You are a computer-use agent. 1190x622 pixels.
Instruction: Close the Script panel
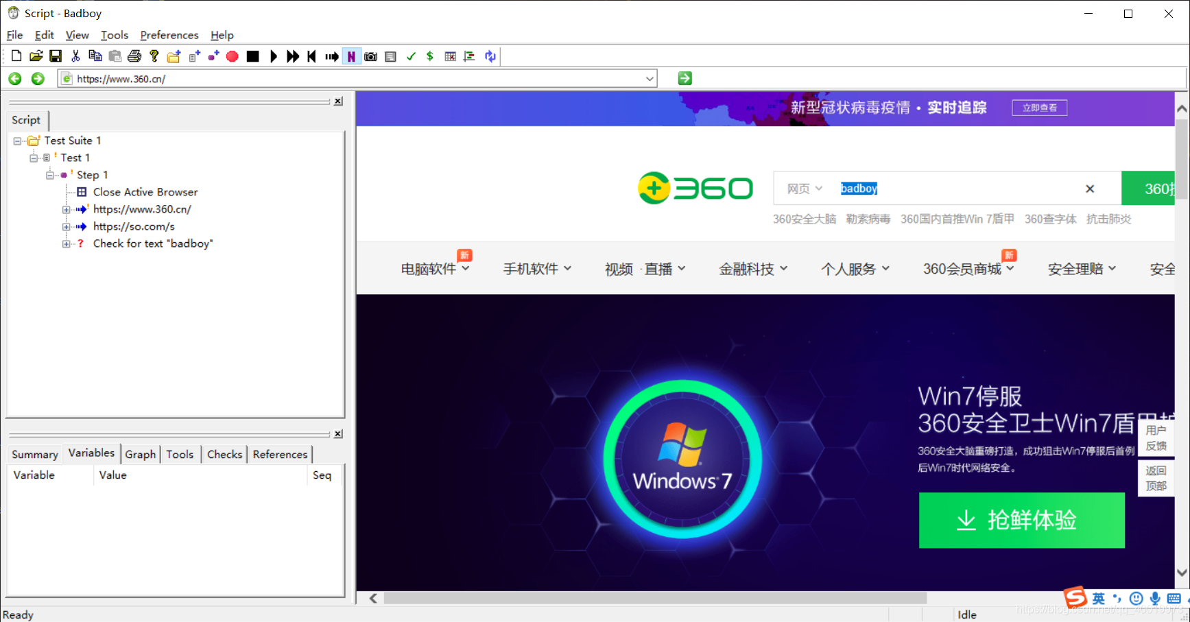(338, 101)
